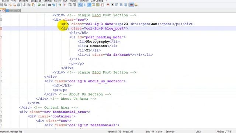236x133 pixels.
Task: Open the Macro menu
Action: tap(58, 1)
